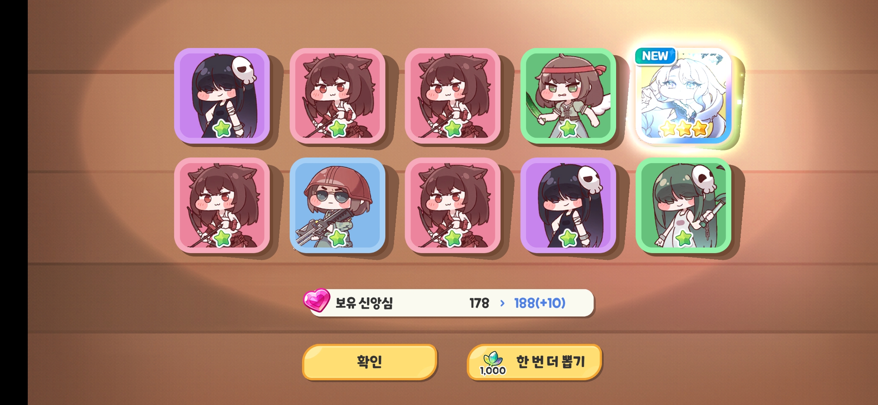The height and width of the screenshot is (405, 878).
Task: Select the helmeted soldier with rifle card
Action: (337, 205)
